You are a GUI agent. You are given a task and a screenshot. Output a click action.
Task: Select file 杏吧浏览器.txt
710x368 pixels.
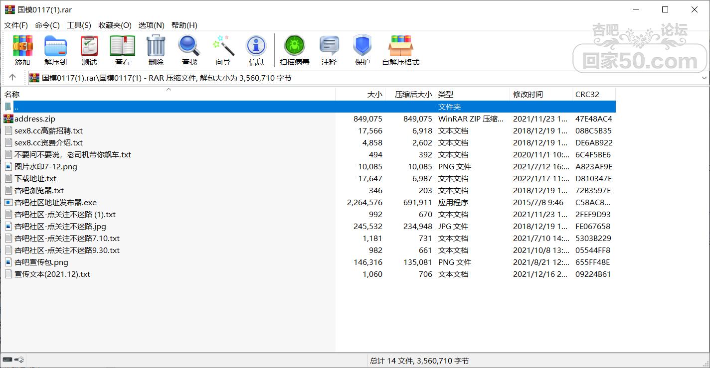point(39,190)
